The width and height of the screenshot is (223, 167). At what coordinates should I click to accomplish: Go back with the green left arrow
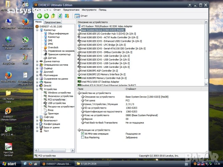39,16
